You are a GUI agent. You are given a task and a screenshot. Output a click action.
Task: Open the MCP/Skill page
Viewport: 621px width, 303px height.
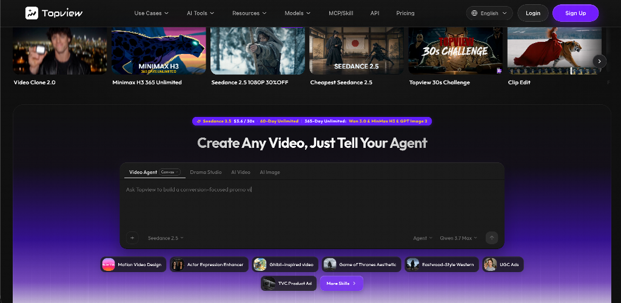(x=341, y=13)
